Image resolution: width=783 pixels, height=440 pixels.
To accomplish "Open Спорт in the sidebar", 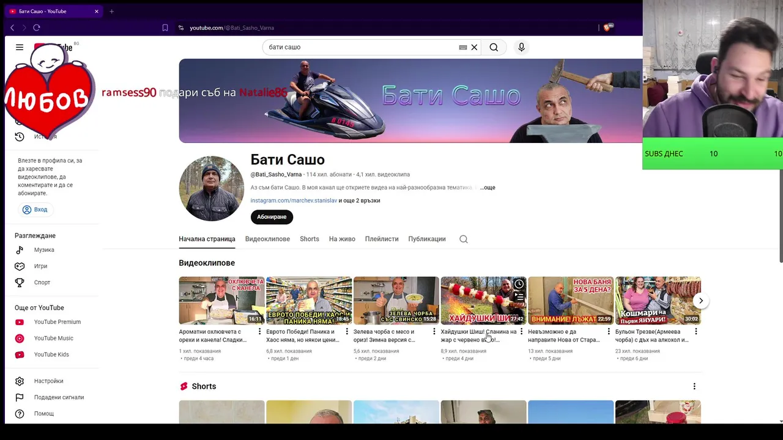I will (42, 282).
